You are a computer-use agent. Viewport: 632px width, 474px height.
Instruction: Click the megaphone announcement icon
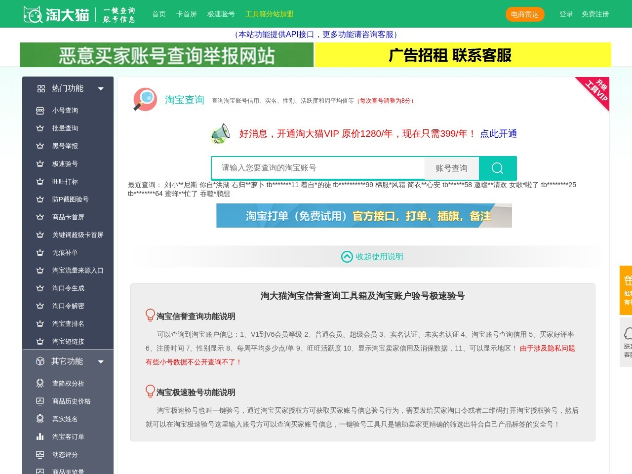pyautogui.click(x=220, y=134)
